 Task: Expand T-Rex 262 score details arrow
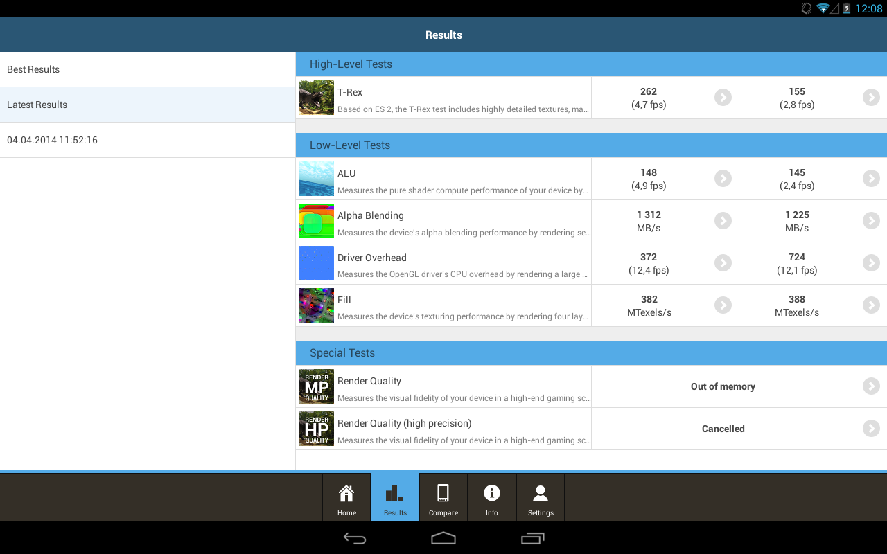[x=723, y=98]
